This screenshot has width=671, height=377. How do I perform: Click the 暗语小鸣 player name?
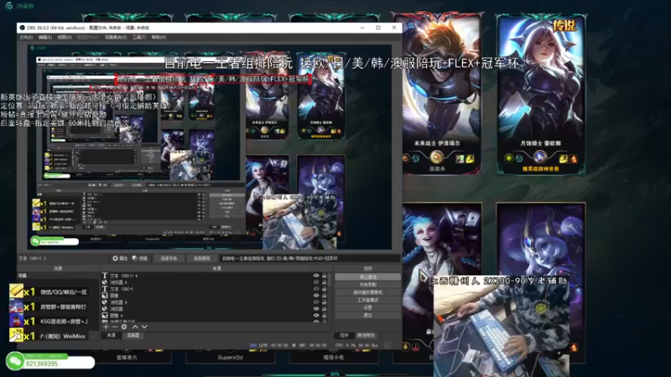pyautogui.click(x=334, y=358)
